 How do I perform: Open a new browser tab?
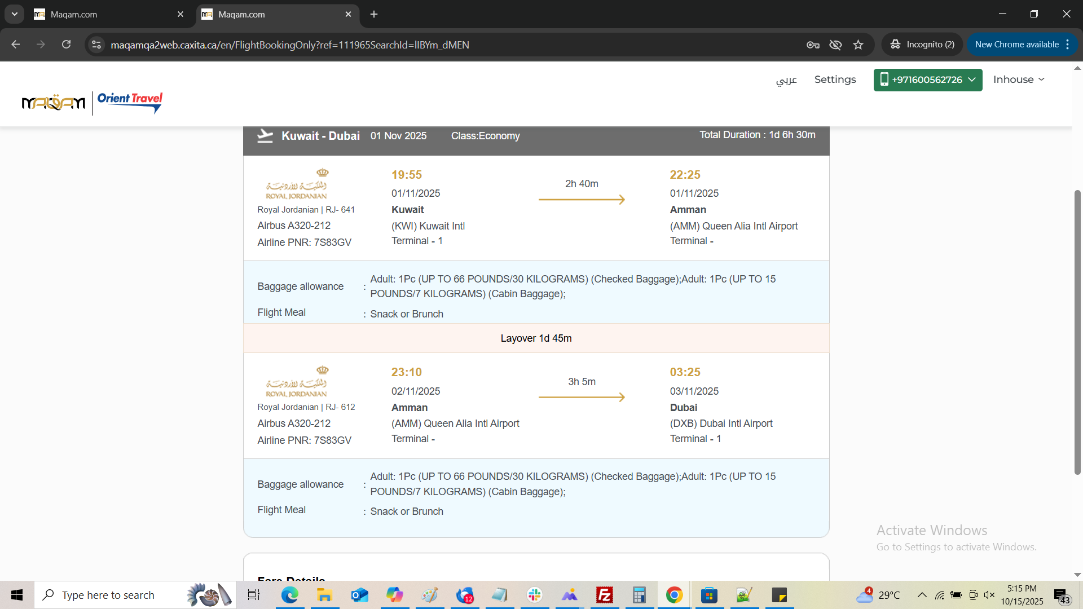pyautogui.click(x=374, y=14)
